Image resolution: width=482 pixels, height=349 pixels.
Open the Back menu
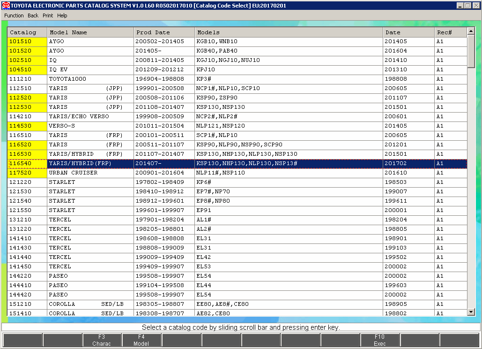tap(33, 15)
